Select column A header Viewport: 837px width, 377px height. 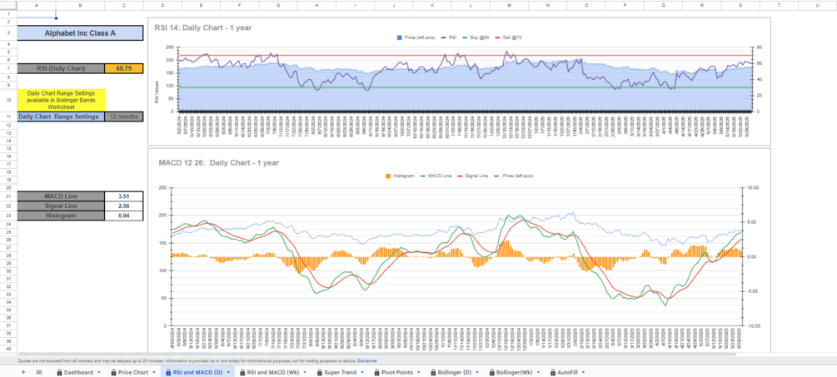coord(37,5)
